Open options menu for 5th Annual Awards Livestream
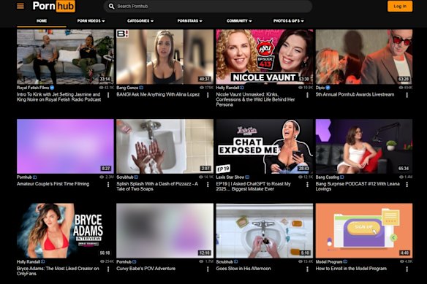The width and height of the screenshot is (427, 284). coord(407,95)
